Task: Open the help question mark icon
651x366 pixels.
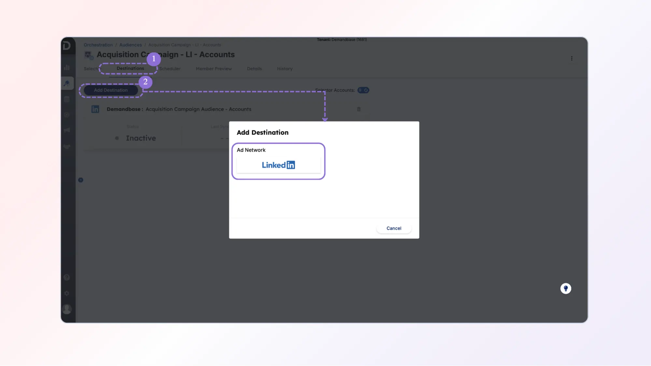Action: coord(67,277)
